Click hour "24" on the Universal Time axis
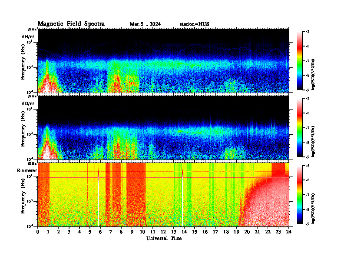Screen dimensions: 344x266 [289, 232]
